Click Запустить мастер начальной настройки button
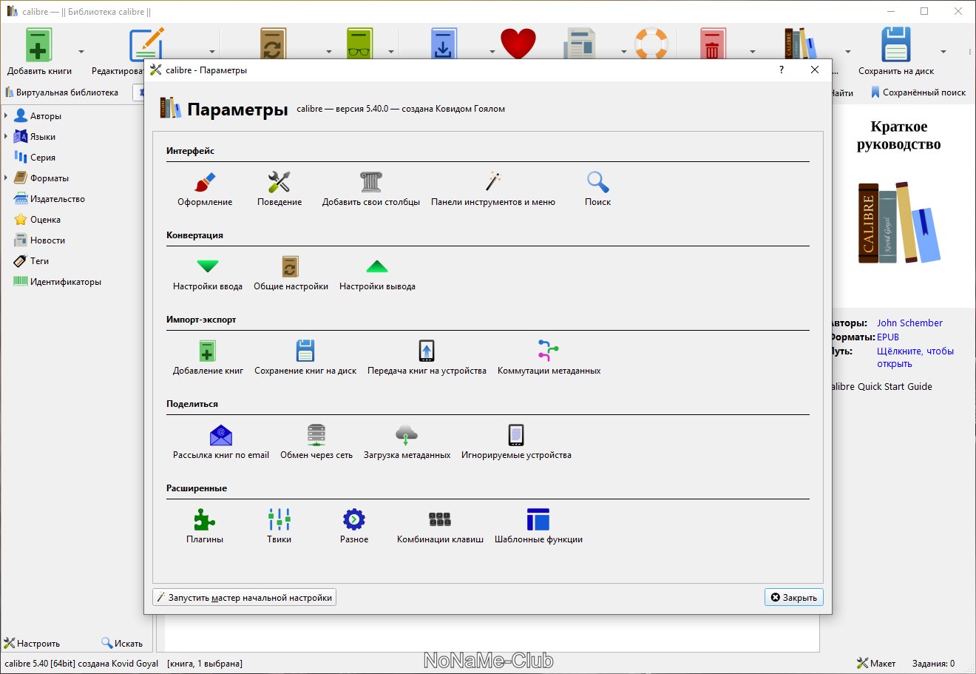This screenshot has height=674, width=976. tap(244, 597)
